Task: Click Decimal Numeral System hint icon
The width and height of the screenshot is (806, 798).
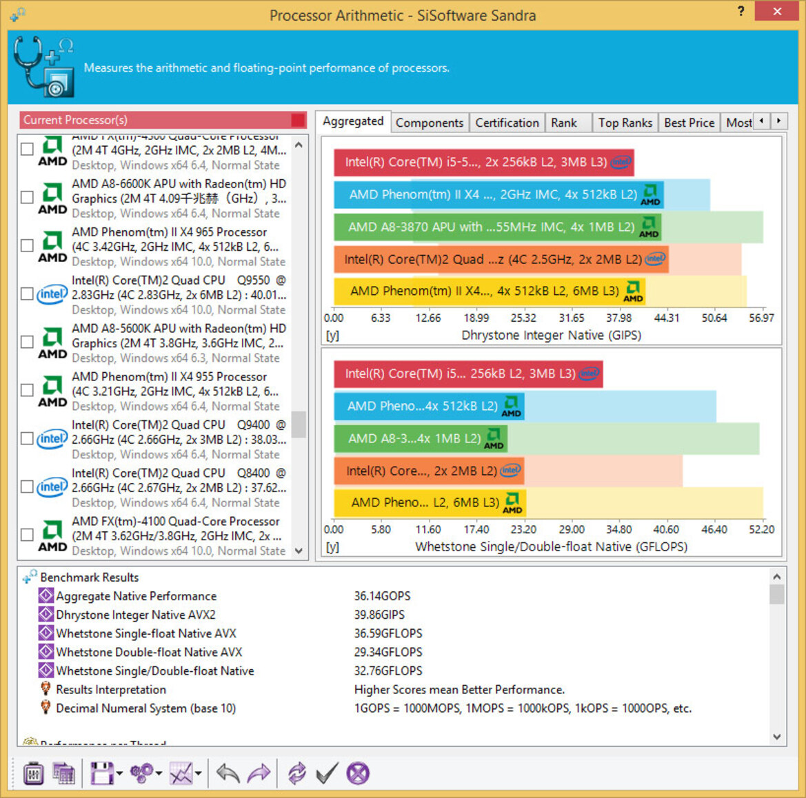Action: click(x=46, y=708)
